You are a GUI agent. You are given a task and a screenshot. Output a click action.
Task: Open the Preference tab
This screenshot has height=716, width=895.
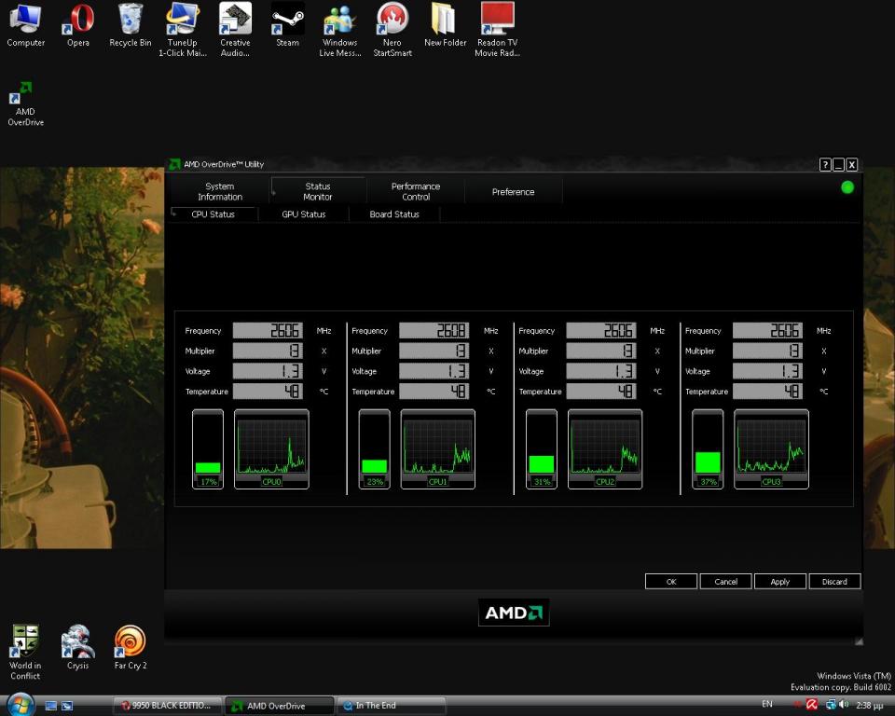pyautogui.click(x=513, y=191)
